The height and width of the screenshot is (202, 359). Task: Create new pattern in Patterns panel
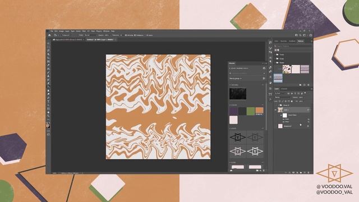[x=304, y=85]
